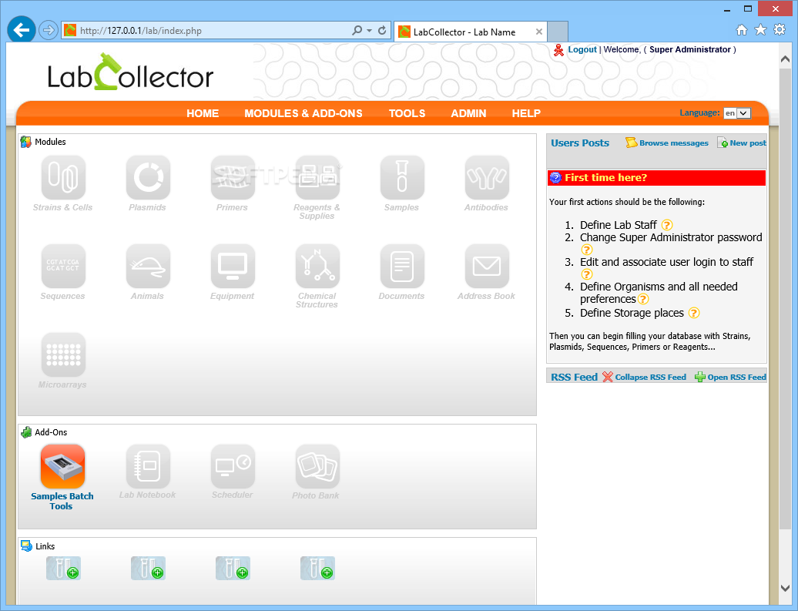The image size is (798, 611).
Task: Click the New post link
Action: click(748, 143)
